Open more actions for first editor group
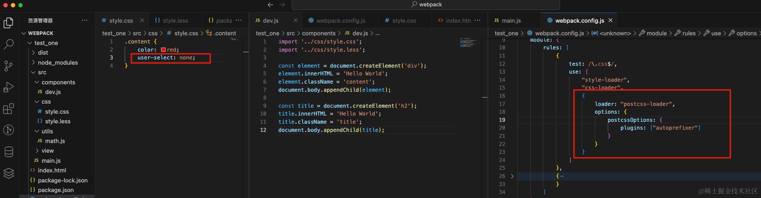This screenshot has height=198, width=761. (239, 20)
